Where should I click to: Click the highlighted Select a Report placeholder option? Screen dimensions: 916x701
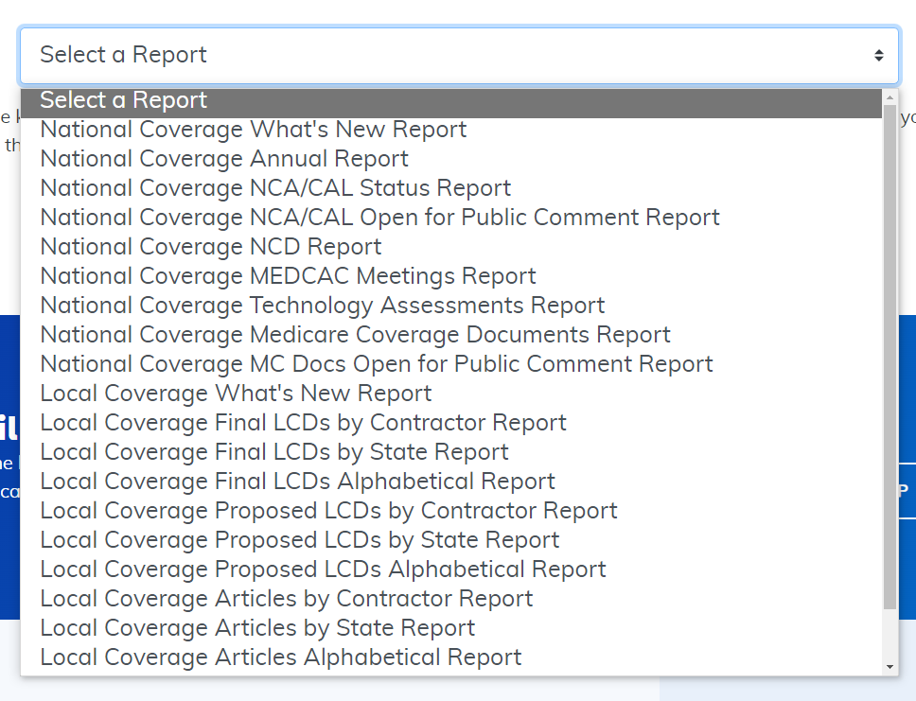[x=123, y=100]
